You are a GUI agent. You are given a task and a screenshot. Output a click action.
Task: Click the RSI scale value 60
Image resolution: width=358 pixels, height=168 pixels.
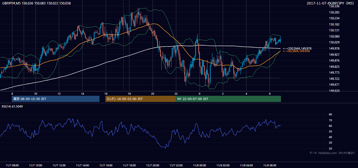pos(330,126)
